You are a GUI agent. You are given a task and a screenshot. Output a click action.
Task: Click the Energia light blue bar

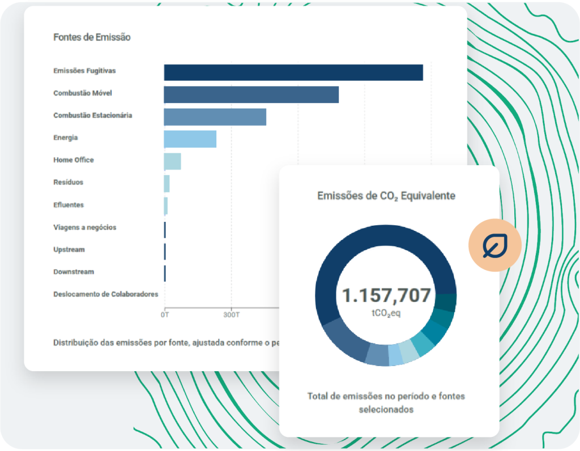point(190,139)
